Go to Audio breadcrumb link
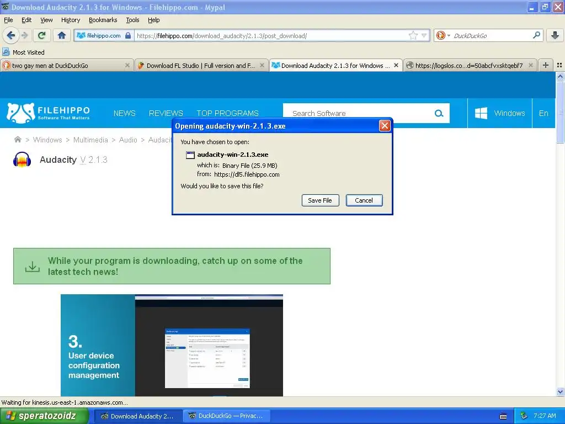The height and width of the screenshot is (424, 565). coord(128,140)
